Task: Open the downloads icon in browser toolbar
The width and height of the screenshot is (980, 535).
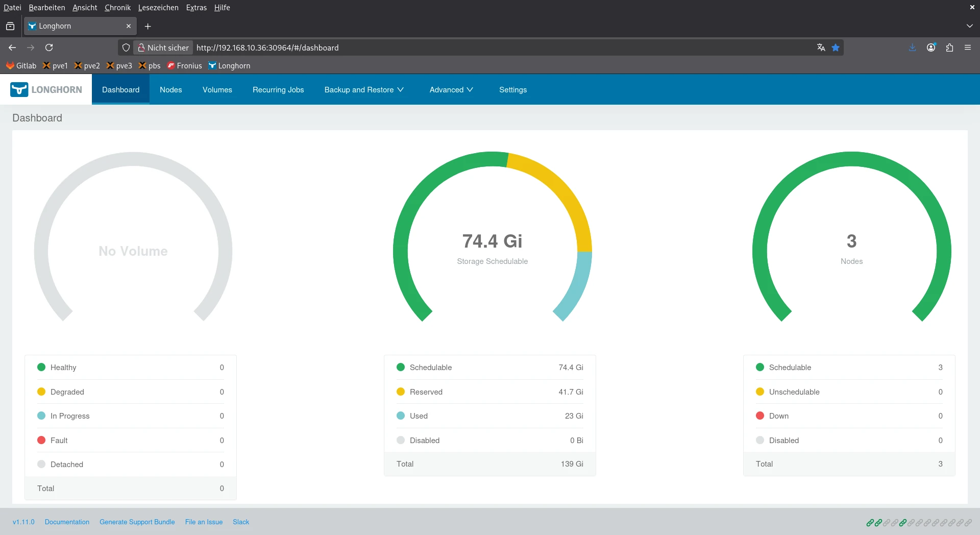Action: pos(912,47)
